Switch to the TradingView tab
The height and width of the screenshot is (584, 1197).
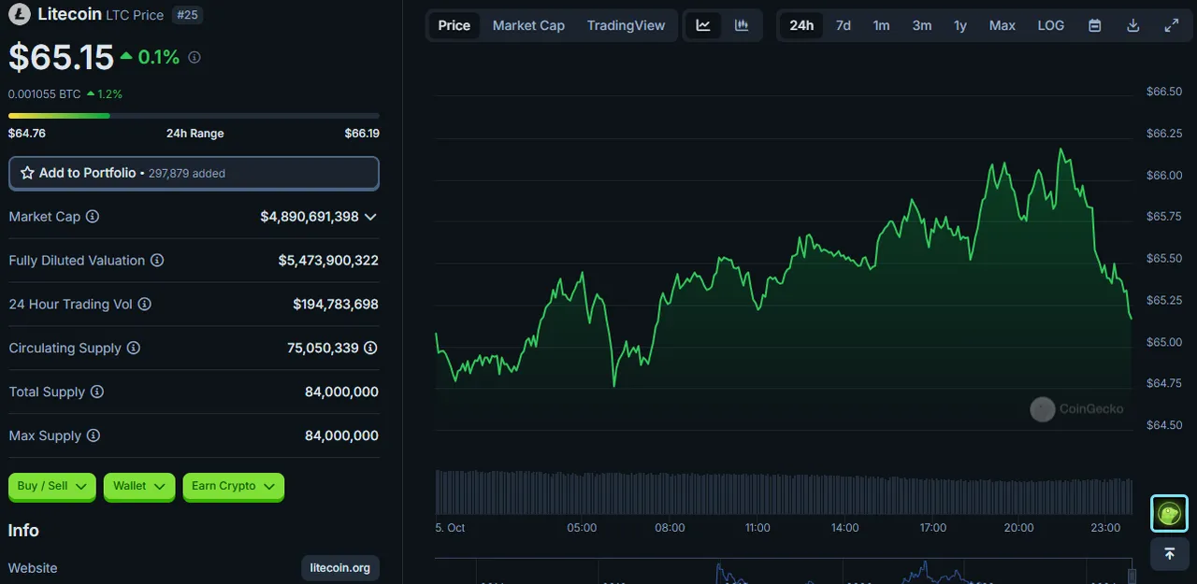626,25
